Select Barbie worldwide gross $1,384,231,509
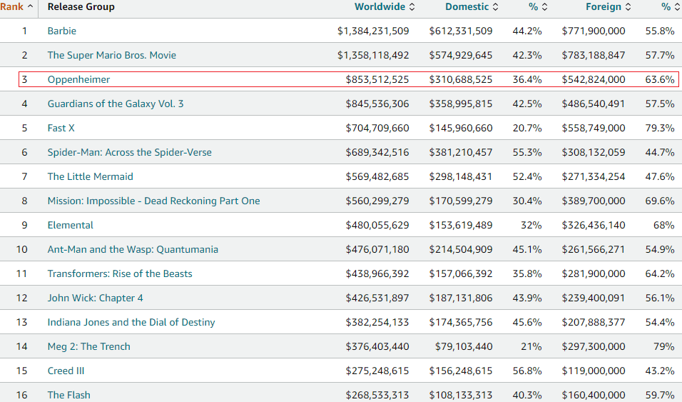 [x=373, y=31]
